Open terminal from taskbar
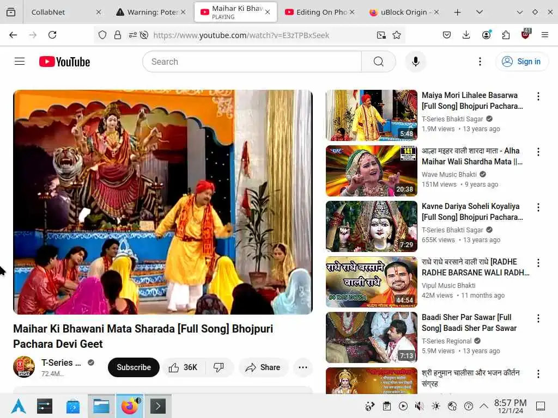 pyautogui.click(x=158, y=406)
